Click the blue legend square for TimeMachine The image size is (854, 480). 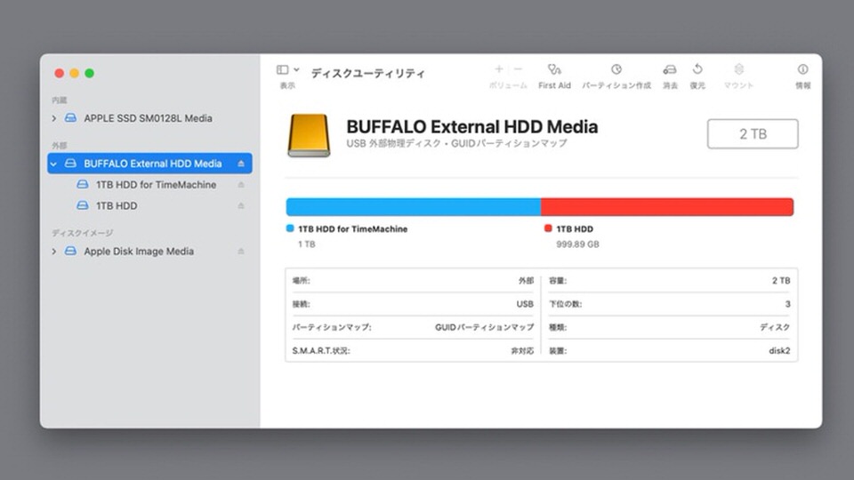tap(290, 228)
